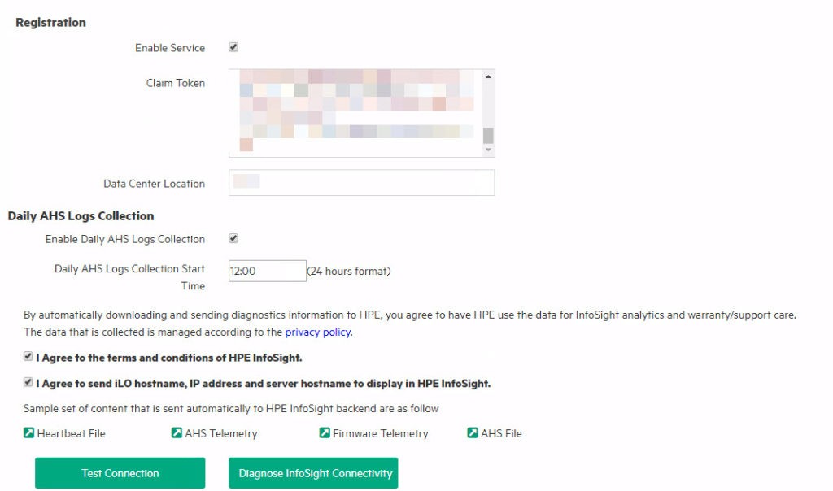
Task: Click the (24 hours format) hint text
Action: pos(349,272)
